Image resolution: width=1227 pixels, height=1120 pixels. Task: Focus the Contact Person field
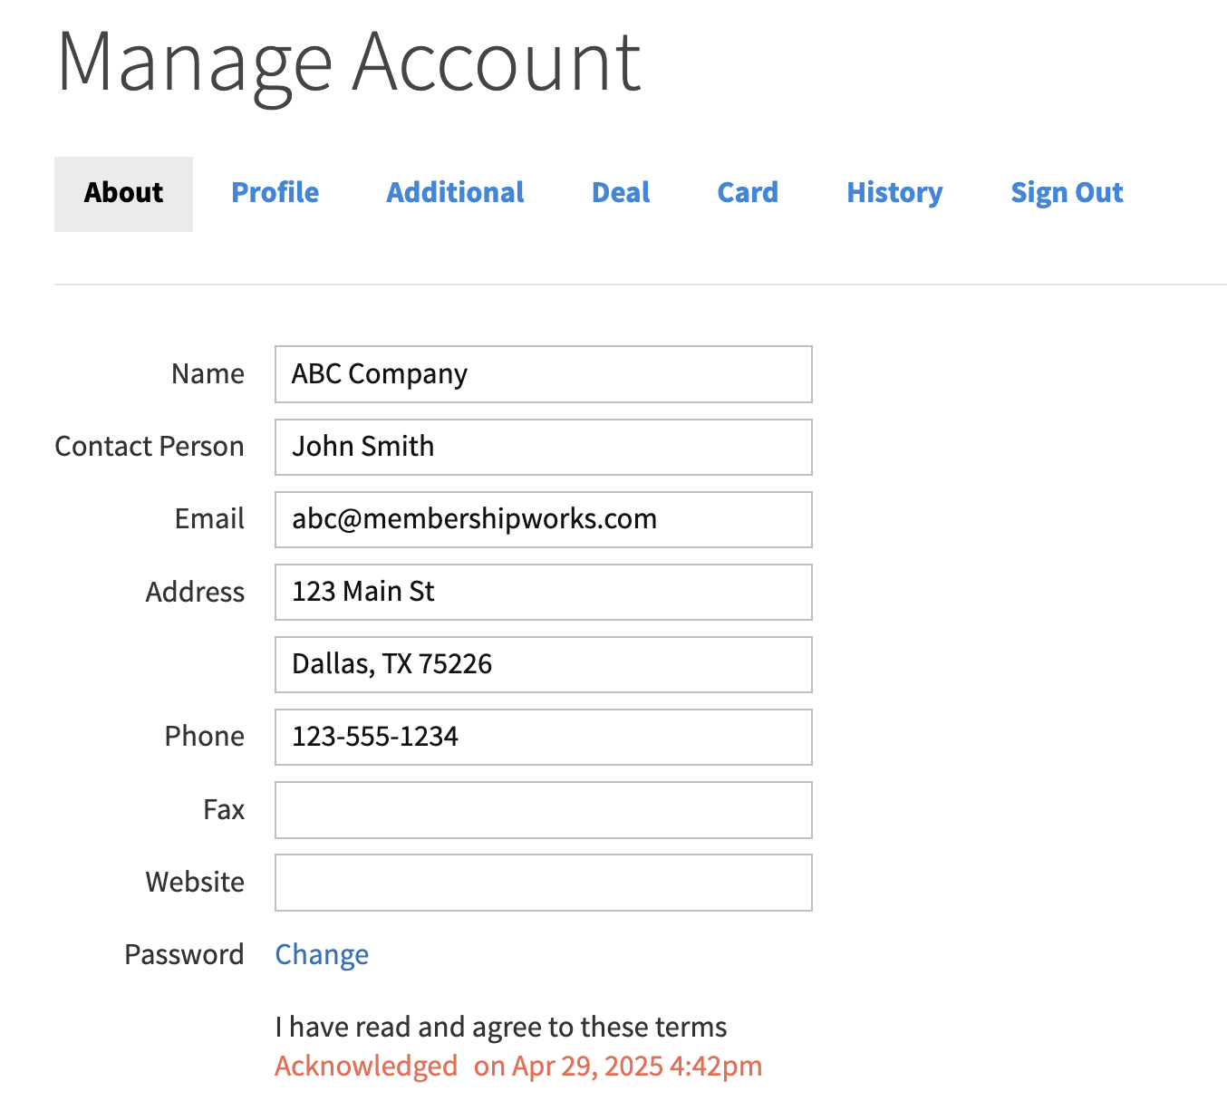pyautogui.click(x=543, y=447)
